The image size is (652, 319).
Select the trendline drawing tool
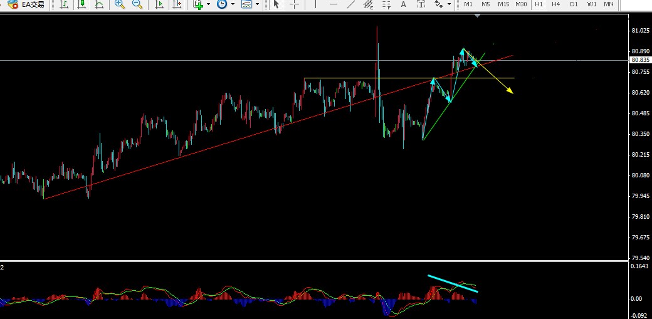351,4
